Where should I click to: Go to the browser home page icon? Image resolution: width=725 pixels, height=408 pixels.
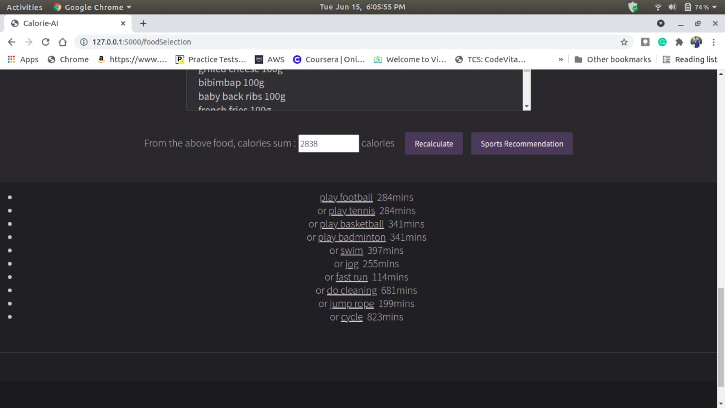point(63,42)
